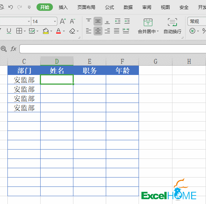The image size is (206, 204).
Task: Click the Undo arrow icon
Action: (11, 7)
